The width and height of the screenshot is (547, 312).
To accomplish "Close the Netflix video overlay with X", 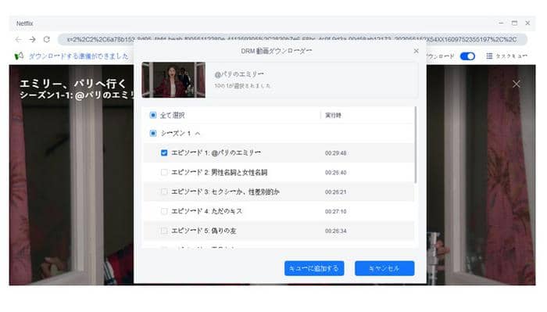I will pos(517,84).
